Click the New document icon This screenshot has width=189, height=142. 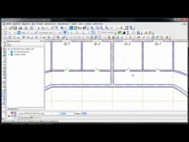5,28
